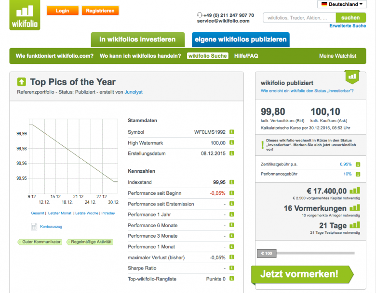The width and height of the screenshot is (376, 293).
Task: Open Meine Watchlist
Action: tap(337, 56)
